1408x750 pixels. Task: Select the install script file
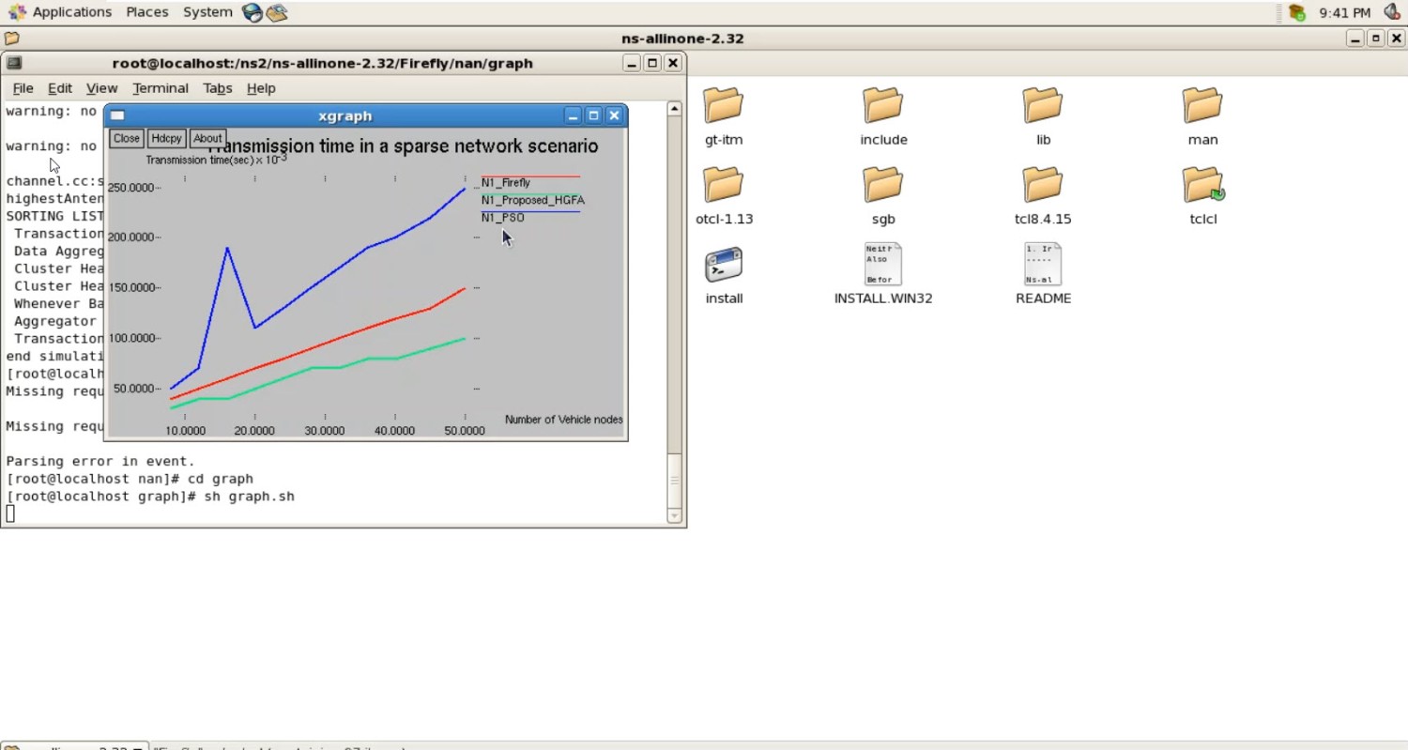coord(724,265)
